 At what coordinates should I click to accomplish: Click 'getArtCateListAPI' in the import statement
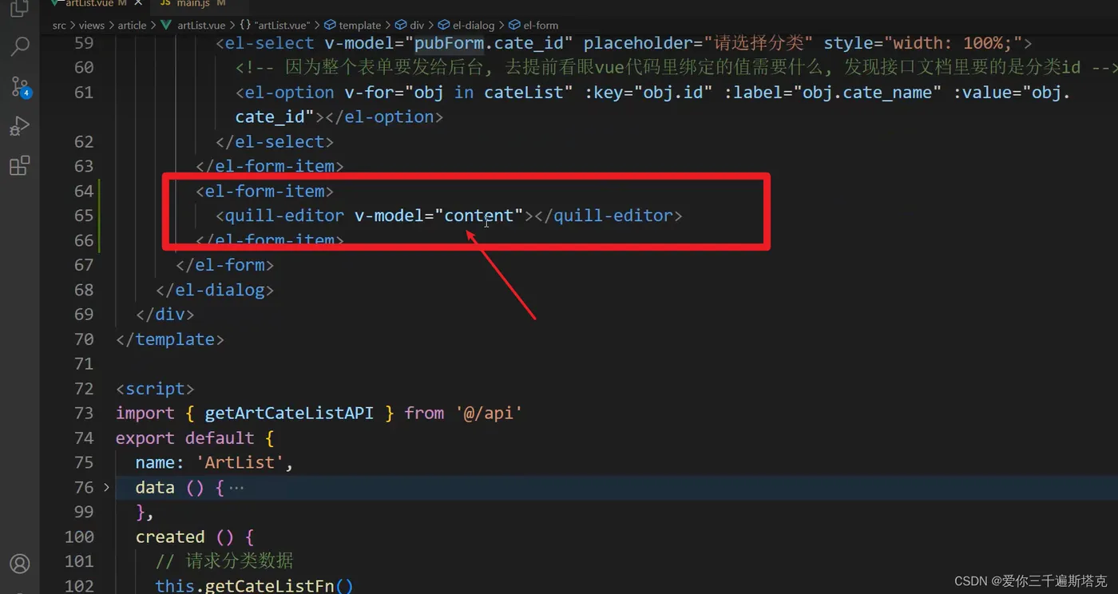289,413
